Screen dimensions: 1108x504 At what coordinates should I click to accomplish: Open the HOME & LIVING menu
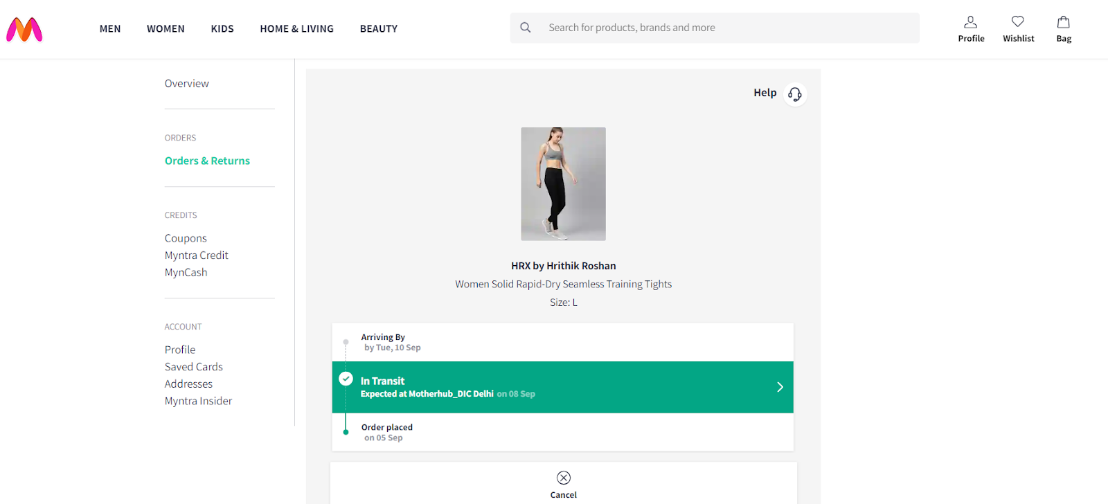click(x=296, y=29)
